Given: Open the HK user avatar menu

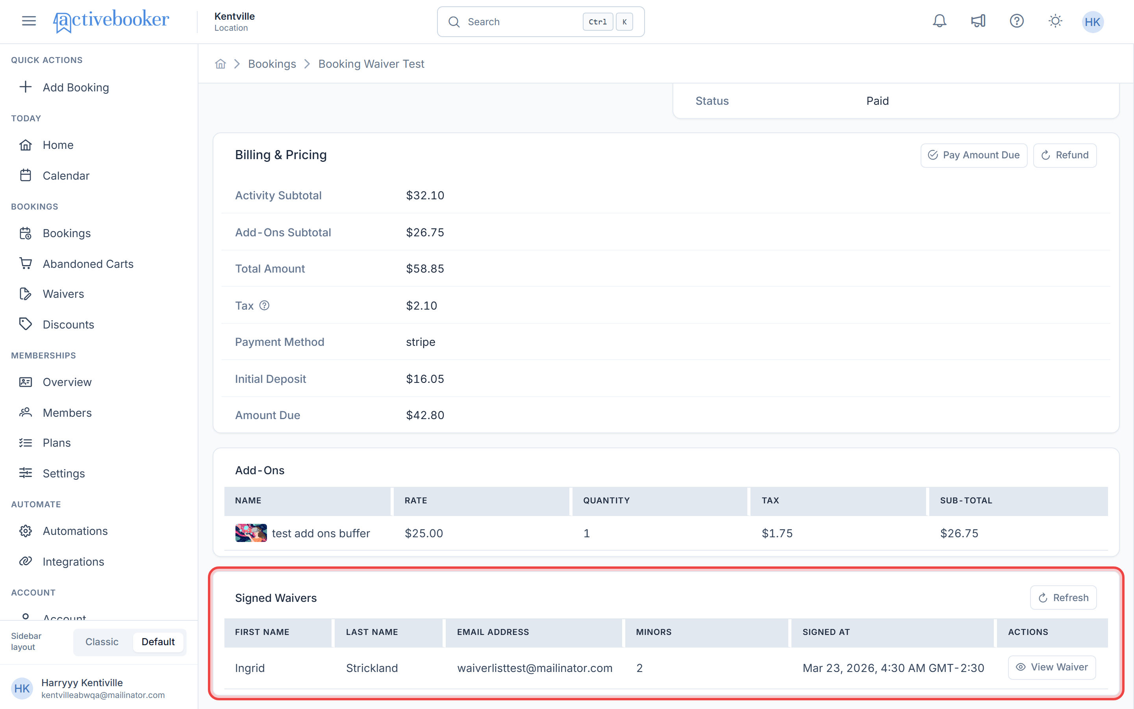Looking at the screenshot, I should 1092,22.
